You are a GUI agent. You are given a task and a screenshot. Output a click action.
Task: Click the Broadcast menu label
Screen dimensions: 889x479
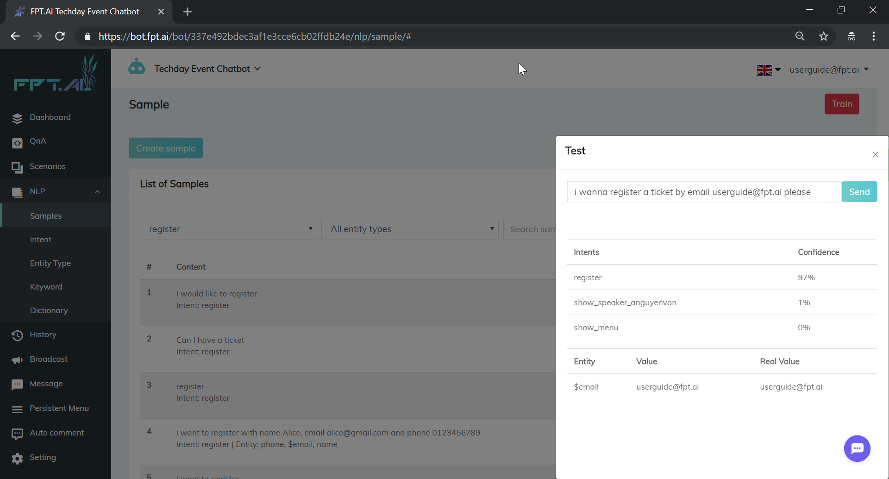tap(49, 359)
